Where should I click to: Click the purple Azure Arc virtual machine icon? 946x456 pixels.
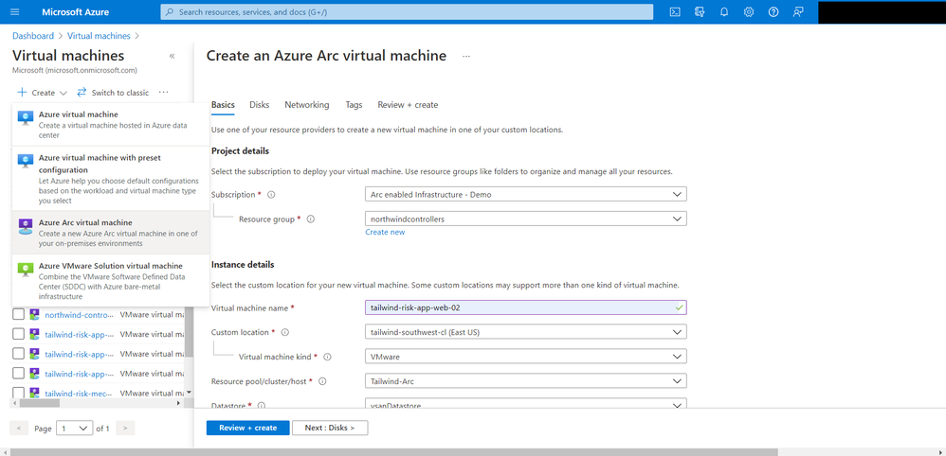(x=26, y=226)
